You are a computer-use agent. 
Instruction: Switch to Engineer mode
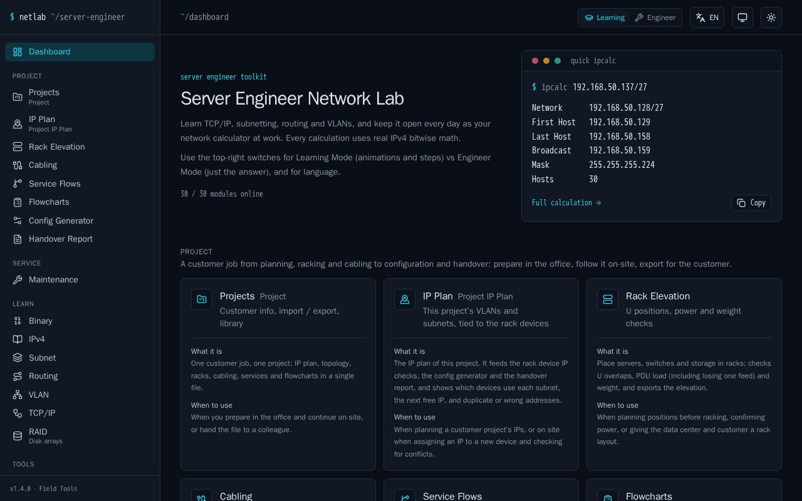tap(655, 18)
